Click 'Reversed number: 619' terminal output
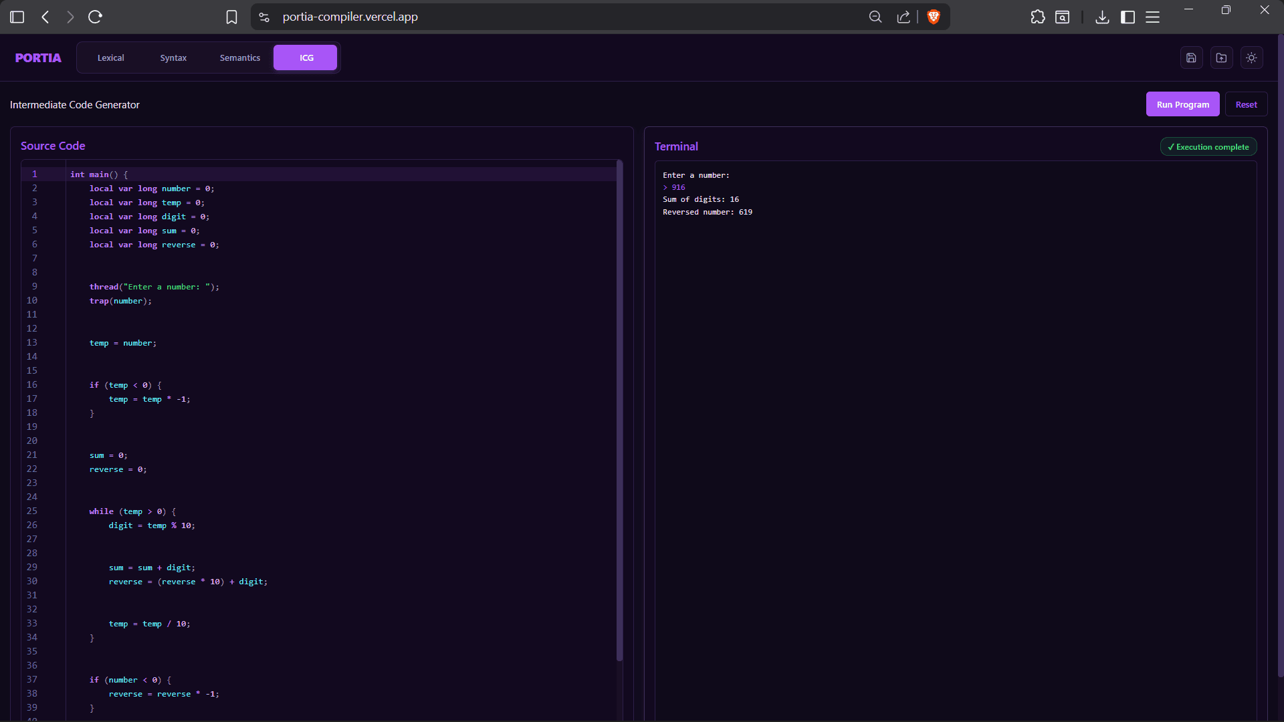 point(708,212)
